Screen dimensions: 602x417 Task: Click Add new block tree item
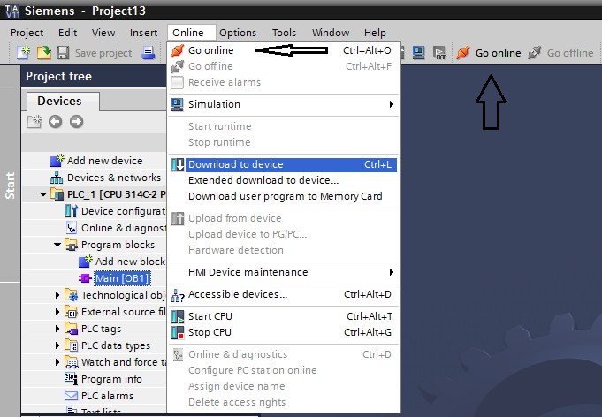click(130, 262)
